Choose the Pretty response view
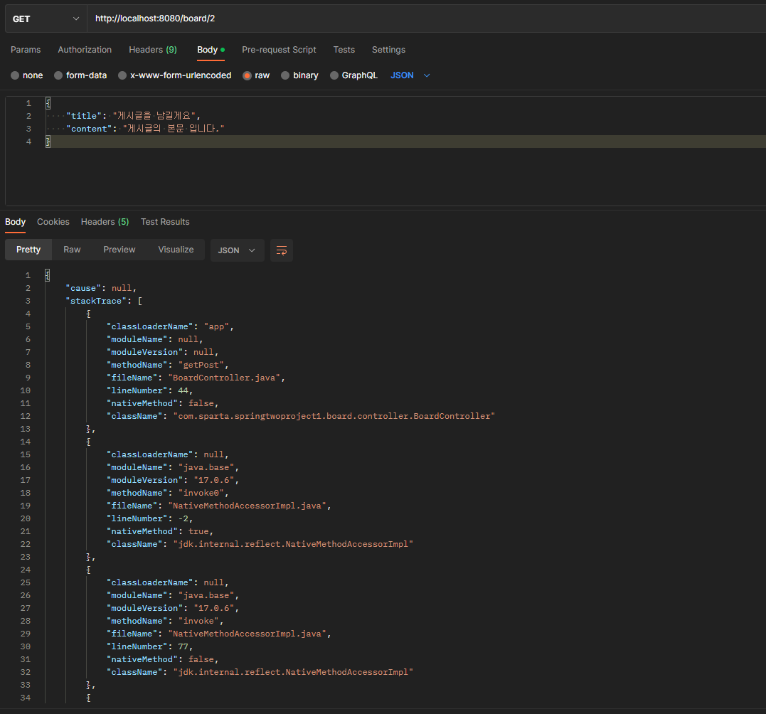The image size is (766, 714). tap(28, 250)
